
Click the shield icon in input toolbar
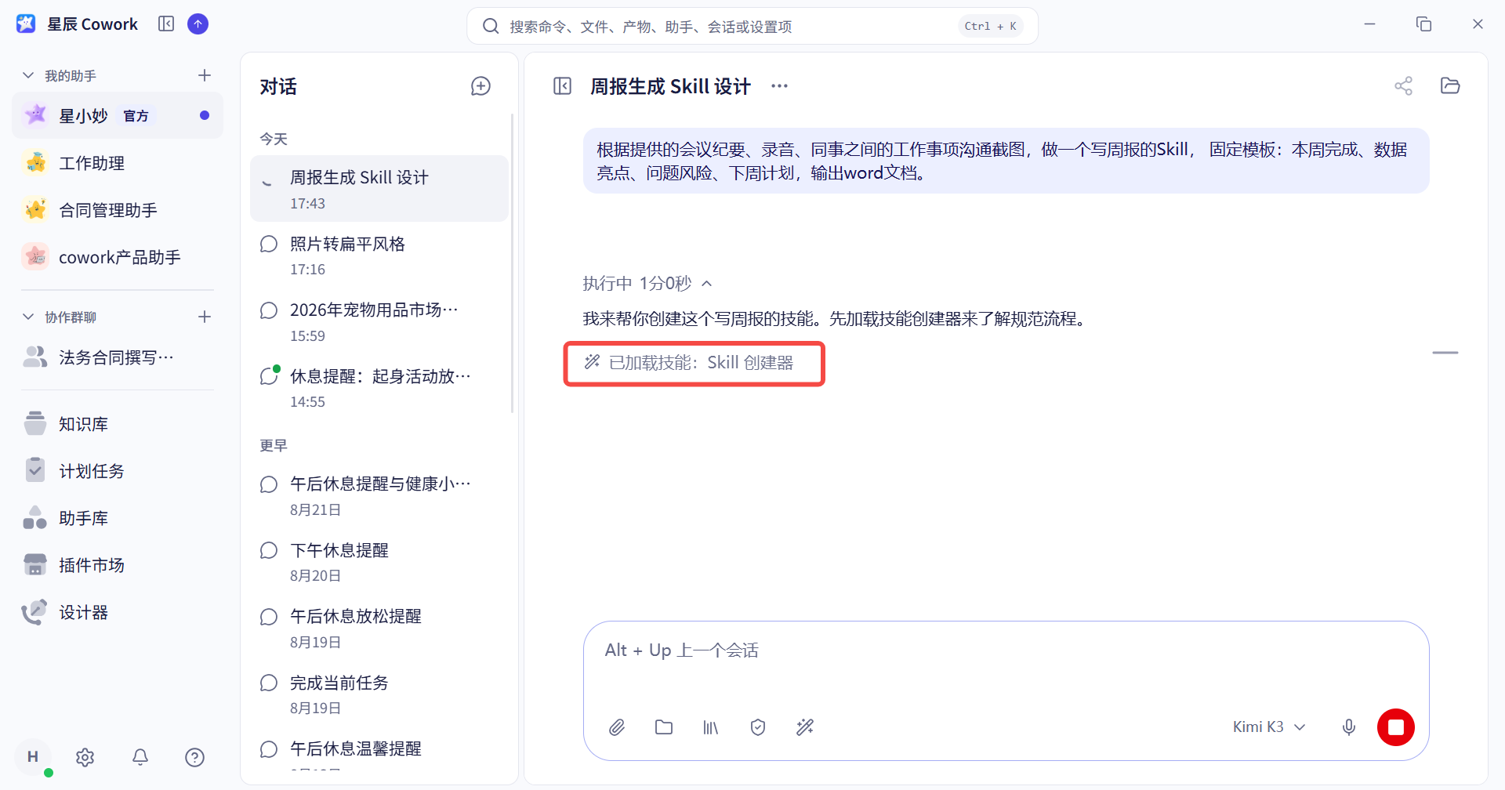click(757, 727)
